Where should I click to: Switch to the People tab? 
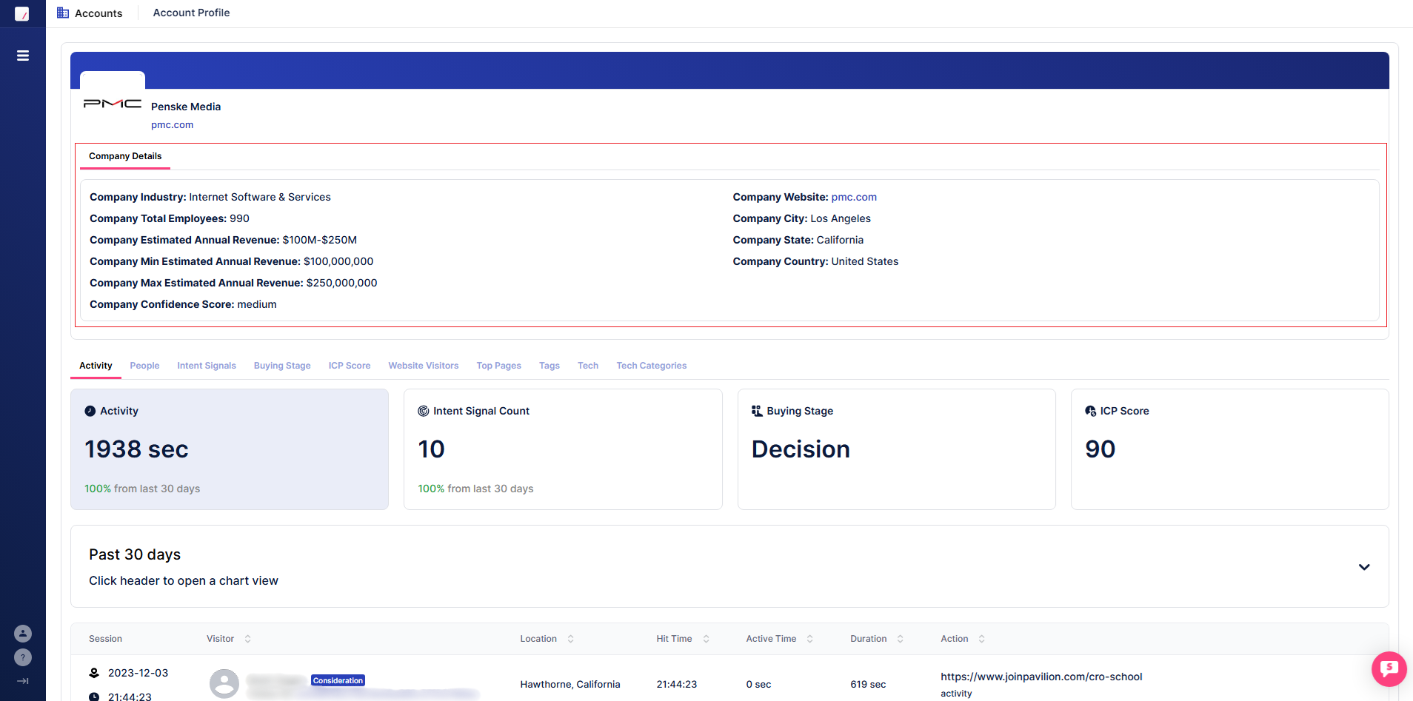click(144, 366)
